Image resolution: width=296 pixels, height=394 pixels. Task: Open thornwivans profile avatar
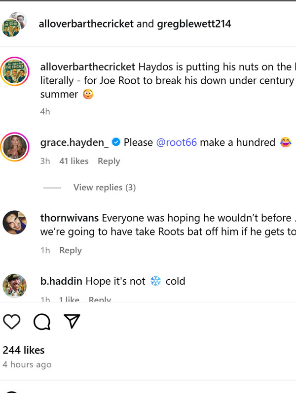(15, 222)
